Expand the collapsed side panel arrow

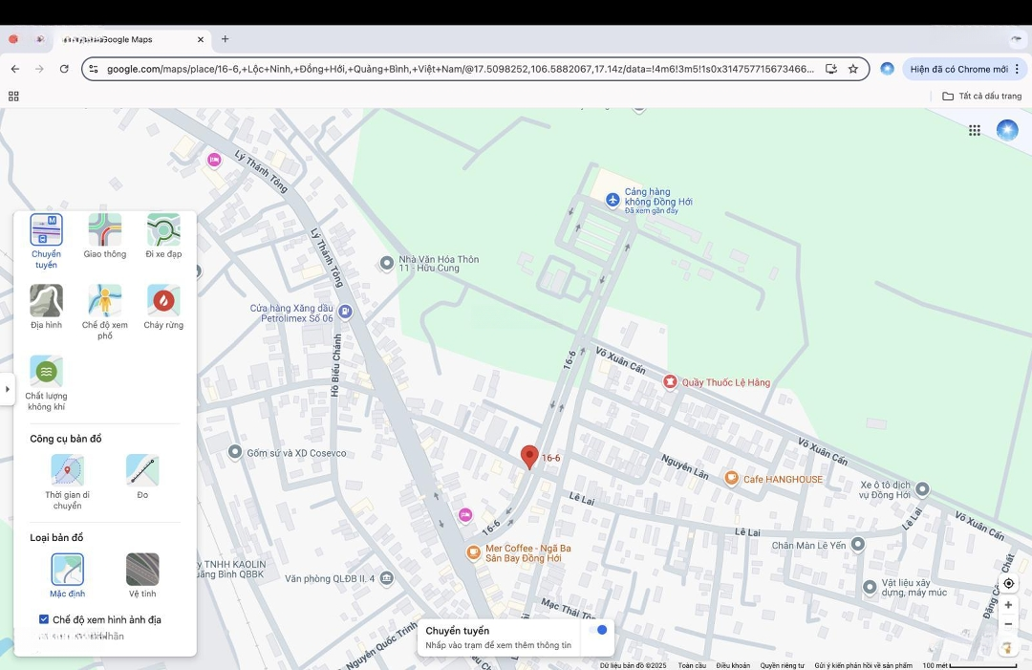pyautogui.click(x=8, y=389)
